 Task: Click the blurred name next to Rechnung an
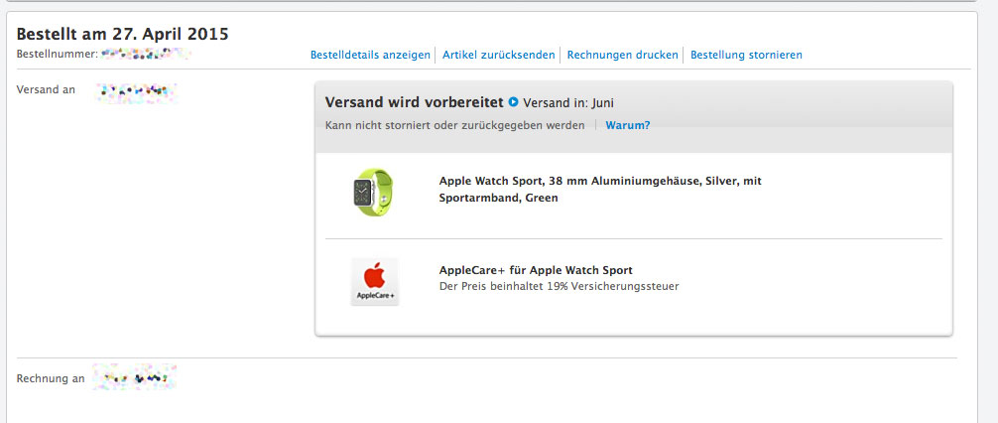[x=134, y=377]
